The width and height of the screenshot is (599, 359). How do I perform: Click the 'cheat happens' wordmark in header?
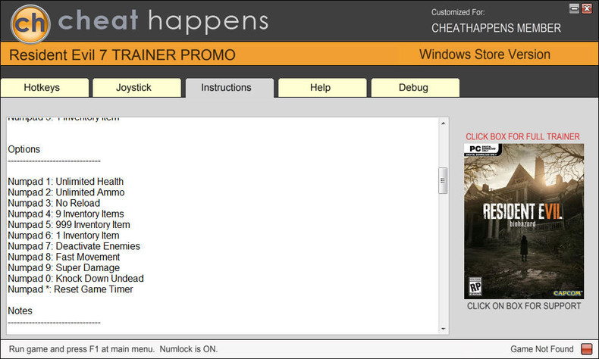(163, 21)
